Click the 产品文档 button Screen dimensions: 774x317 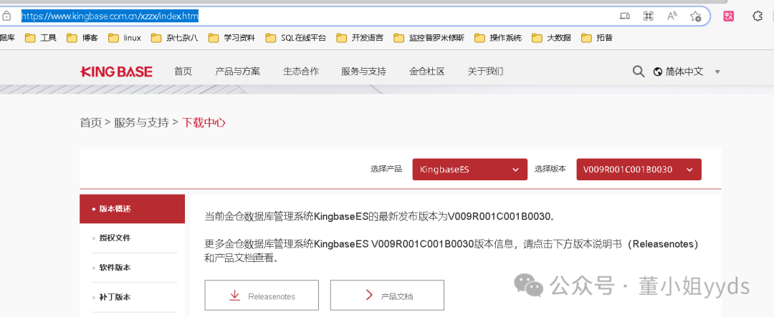tap(387, 296)
